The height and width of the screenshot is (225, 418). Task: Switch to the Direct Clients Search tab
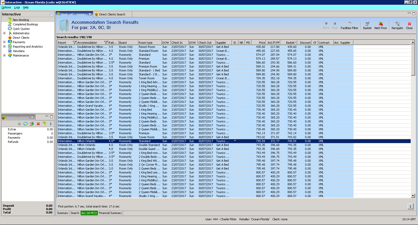tap(112, 14)
